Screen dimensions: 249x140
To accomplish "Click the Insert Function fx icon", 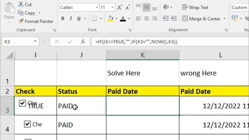I will tap(83, 42).
